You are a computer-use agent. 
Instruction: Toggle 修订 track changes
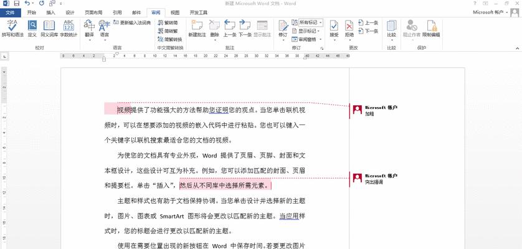click(x=283, y=26)
